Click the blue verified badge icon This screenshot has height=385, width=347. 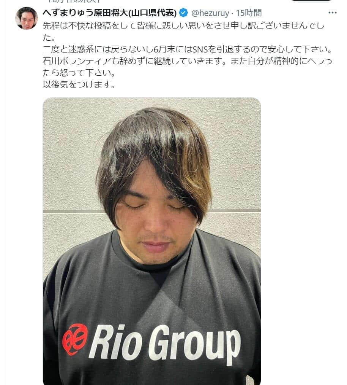pyautogui.click(x=183, y=13)
